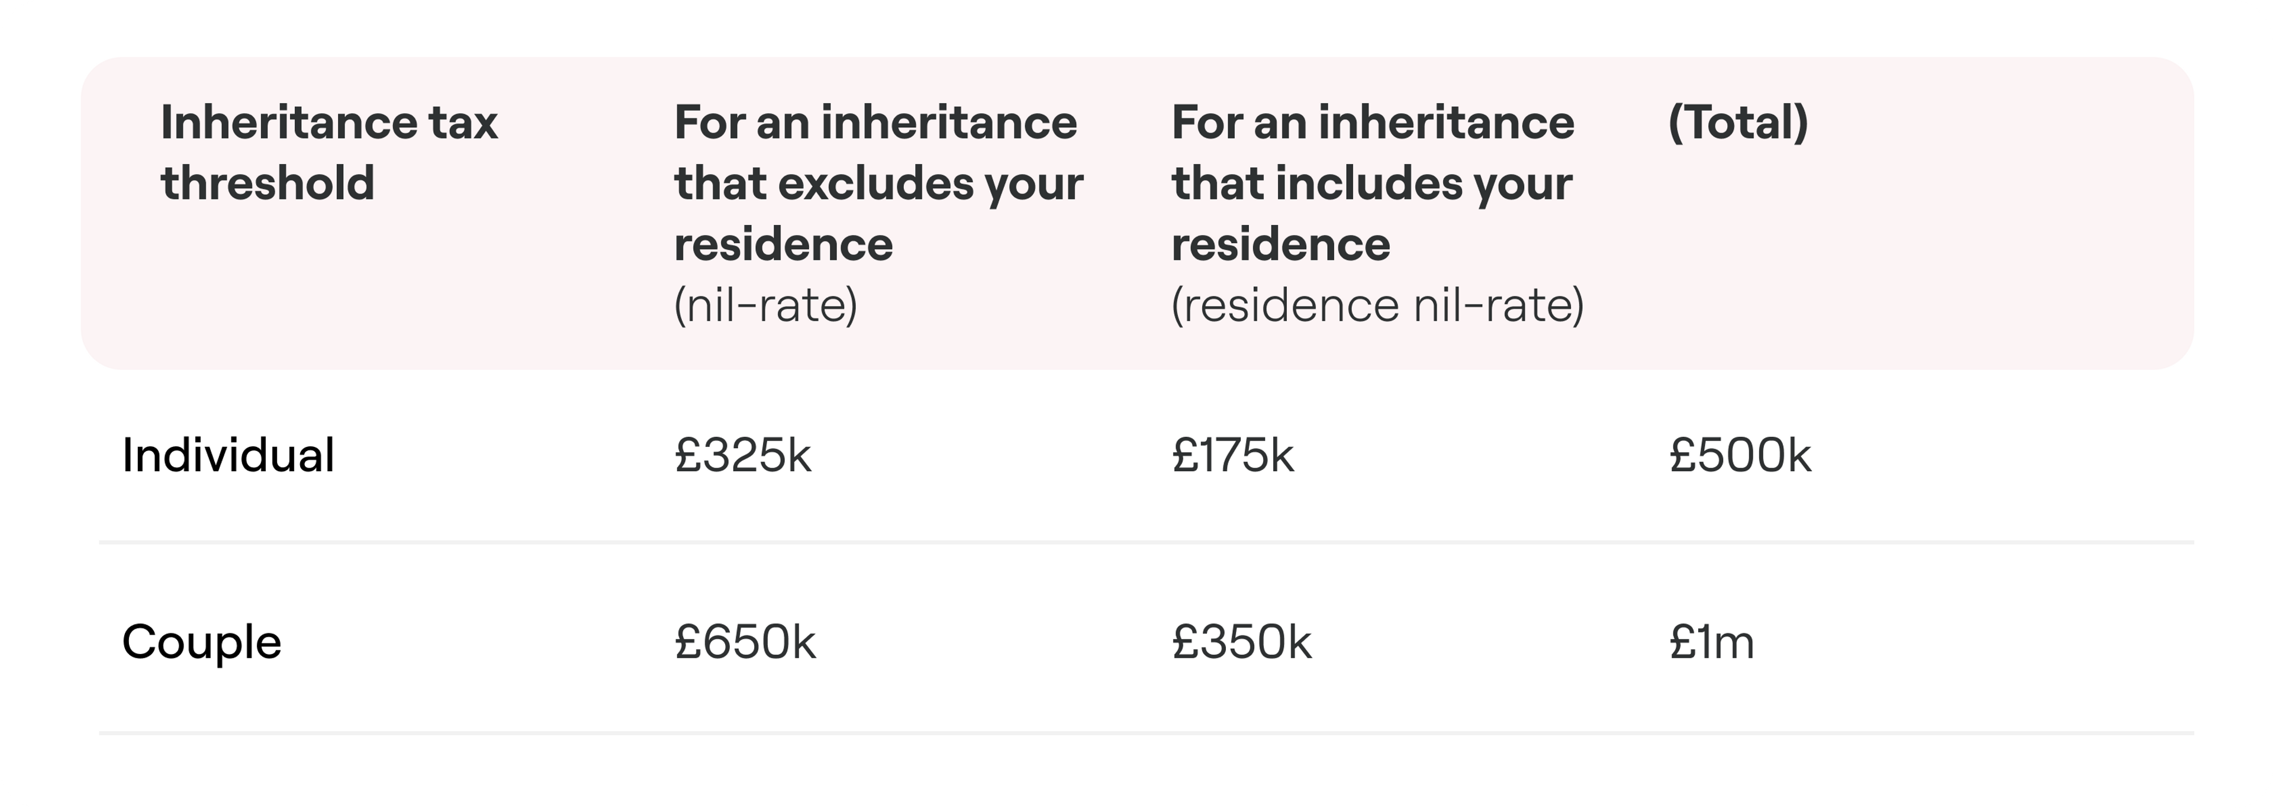Click the 'Individual' row label
The width and height of the screenshot is (2273, 808).
[228, 456]
